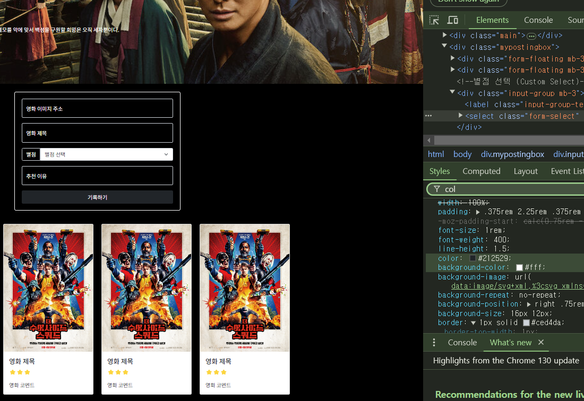
Task: Collapse the border shorthand property
Action: tap(474, 323)
